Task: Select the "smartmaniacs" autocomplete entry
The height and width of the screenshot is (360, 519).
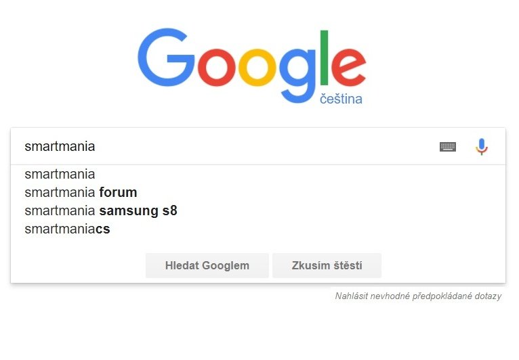Action: pyautogui.click(x=258, y=229)
